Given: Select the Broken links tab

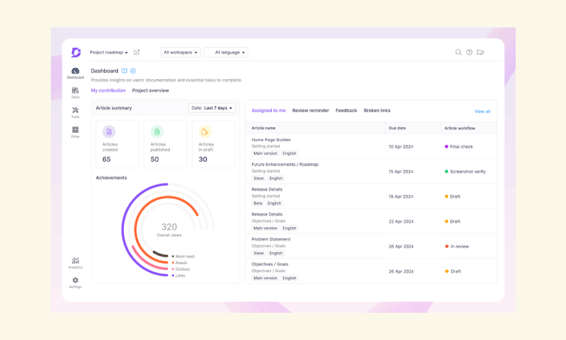Looking at the screenshot, I should pos(377,110).
